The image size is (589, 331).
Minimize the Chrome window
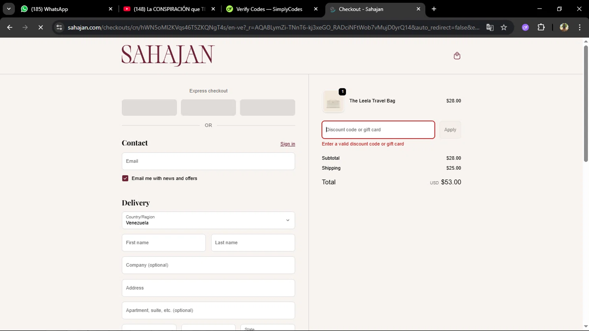pyautogui.click(x=540, y=9)
